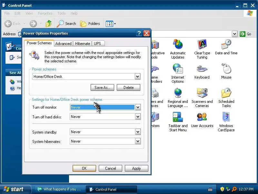Viewport: 258px width, 194px height.
Task: Click the help question mark in dialog title
Action: tap(139, 33)
